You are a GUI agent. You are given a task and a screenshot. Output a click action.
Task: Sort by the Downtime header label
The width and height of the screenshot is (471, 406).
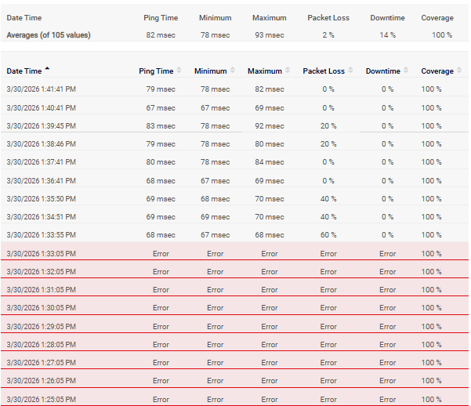383,71
